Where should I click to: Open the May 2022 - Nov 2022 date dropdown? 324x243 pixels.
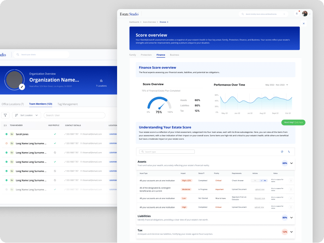tap(277, 85)
